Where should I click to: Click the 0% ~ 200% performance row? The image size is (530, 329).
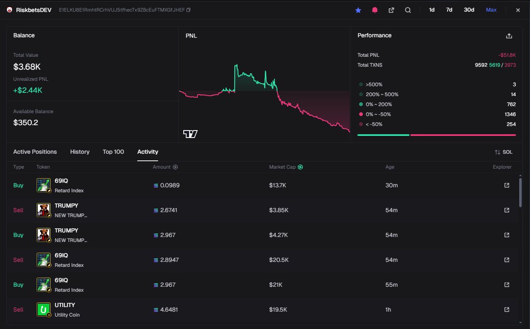click(x=436, y=105)
